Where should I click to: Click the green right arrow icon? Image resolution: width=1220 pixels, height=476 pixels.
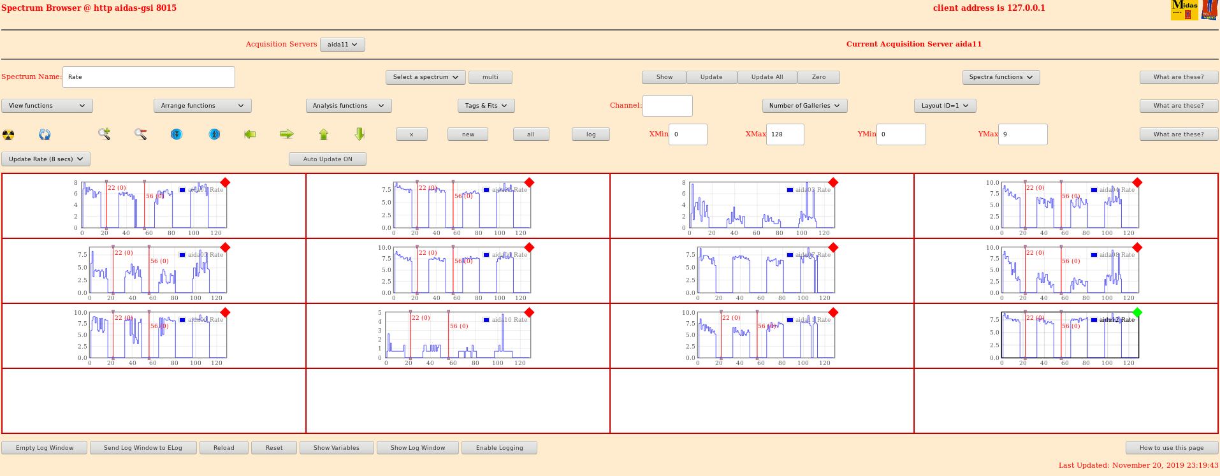[287, 134]
